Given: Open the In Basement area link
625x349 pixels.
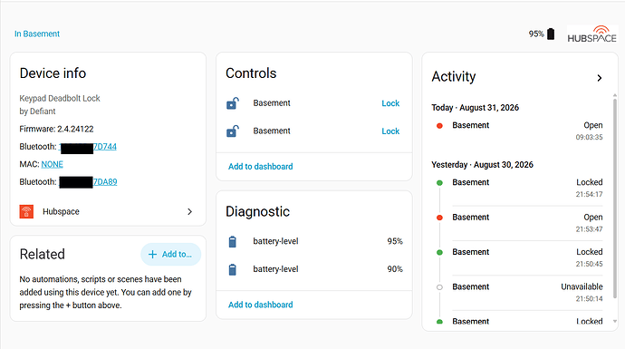Looking at the screenshot, I should (37, 34).
